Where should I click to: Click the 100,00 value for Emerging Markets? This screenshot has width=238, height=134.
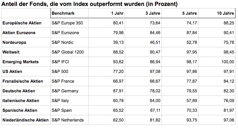[227, 62]
